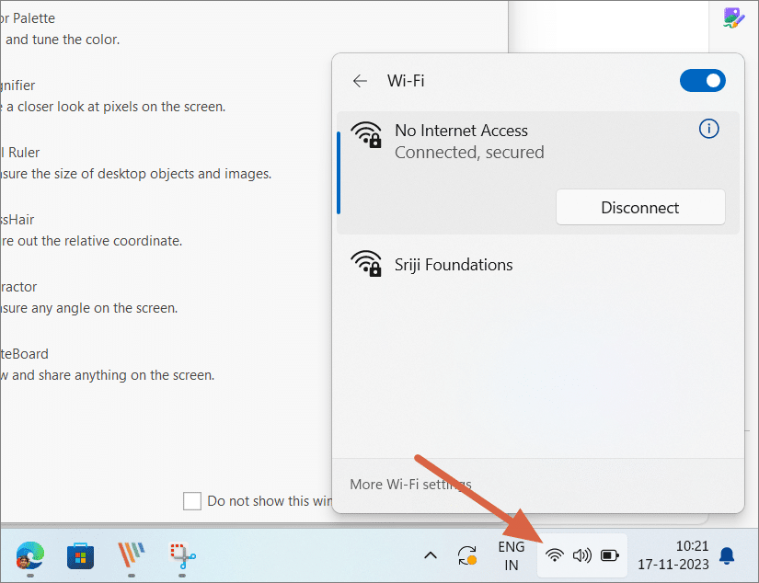
Task: Open the Wi-Fi icon in the system tray
Action: pyautogui.click(x=554, y=555)
